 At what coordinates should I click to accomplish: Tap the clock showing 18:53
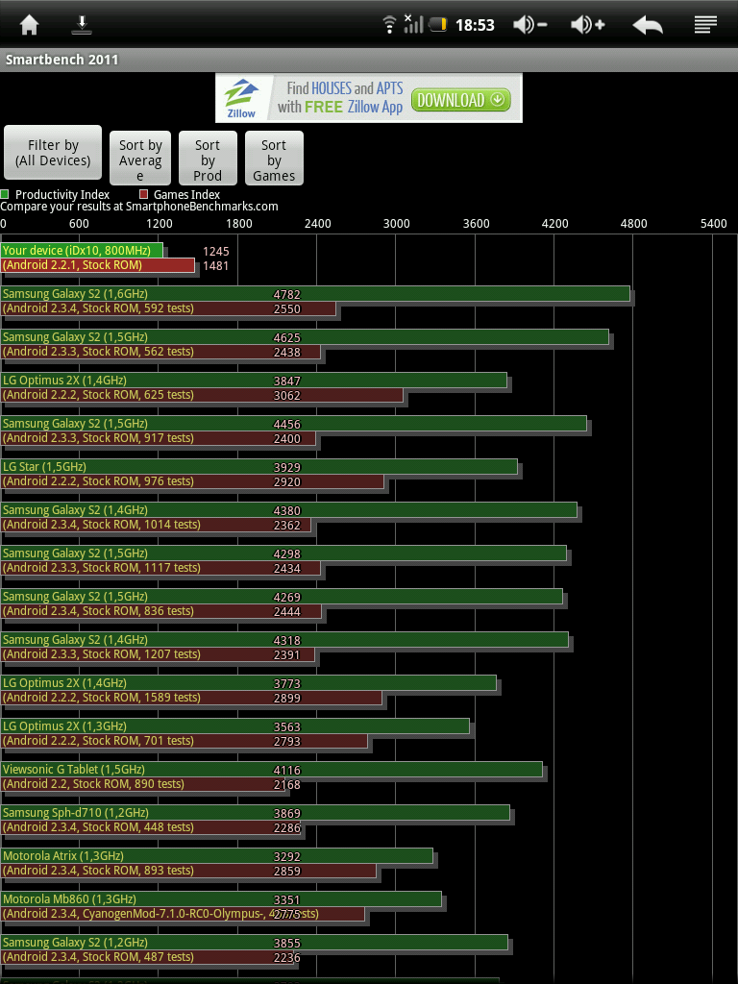pyautogui.click(x=475, y=25)
